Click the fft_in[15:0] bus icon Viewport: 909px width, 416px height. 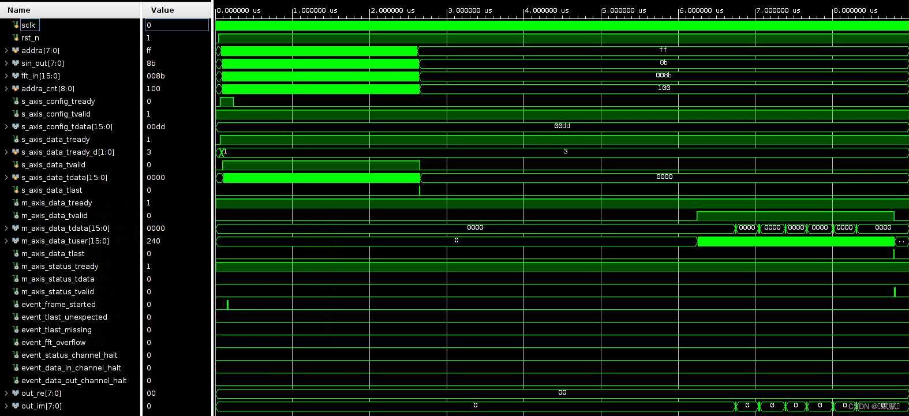pos(16,76)
